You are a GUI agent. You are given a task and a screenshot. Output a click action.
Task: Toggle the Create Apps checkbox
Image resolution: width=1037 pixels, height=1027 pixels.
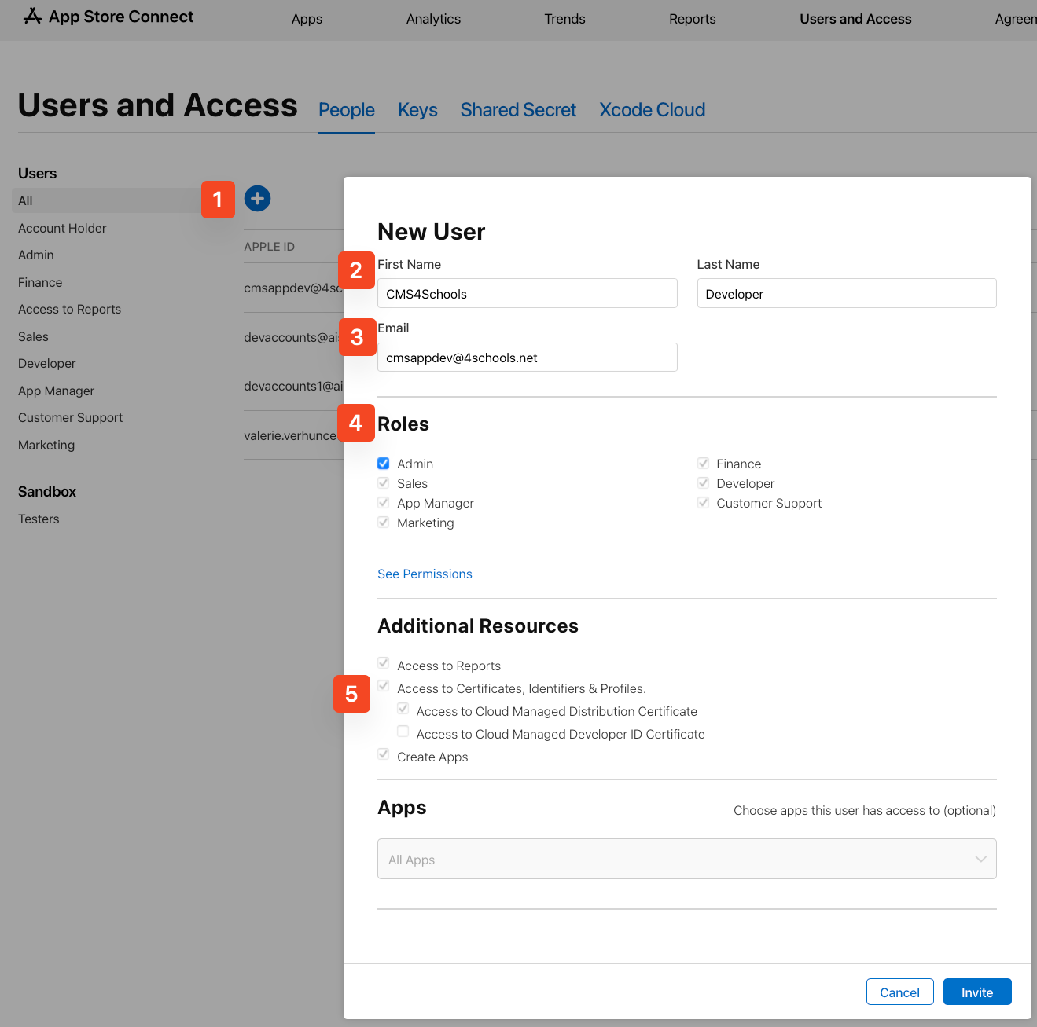pyautogui.click(x=384, y=754)
